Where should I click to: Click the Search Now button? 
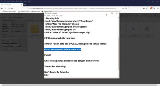point(20,49)
